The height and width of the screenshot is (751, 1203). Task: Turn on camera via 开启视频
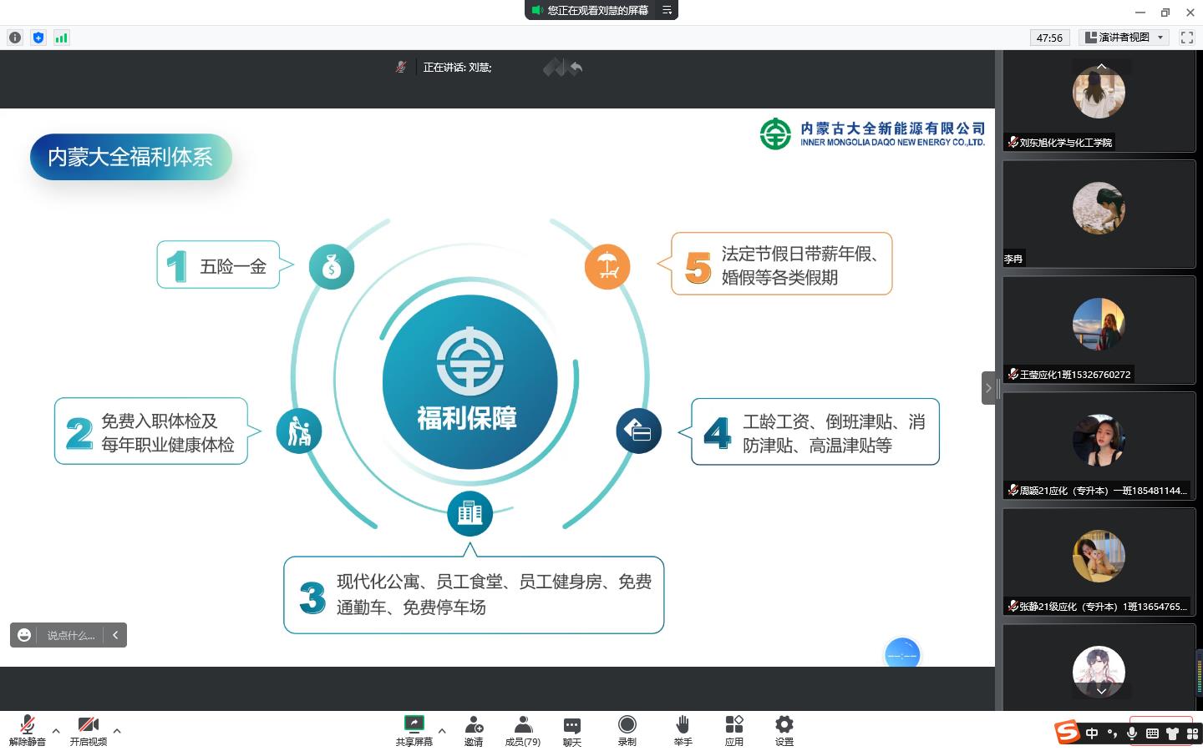point(88,729)
